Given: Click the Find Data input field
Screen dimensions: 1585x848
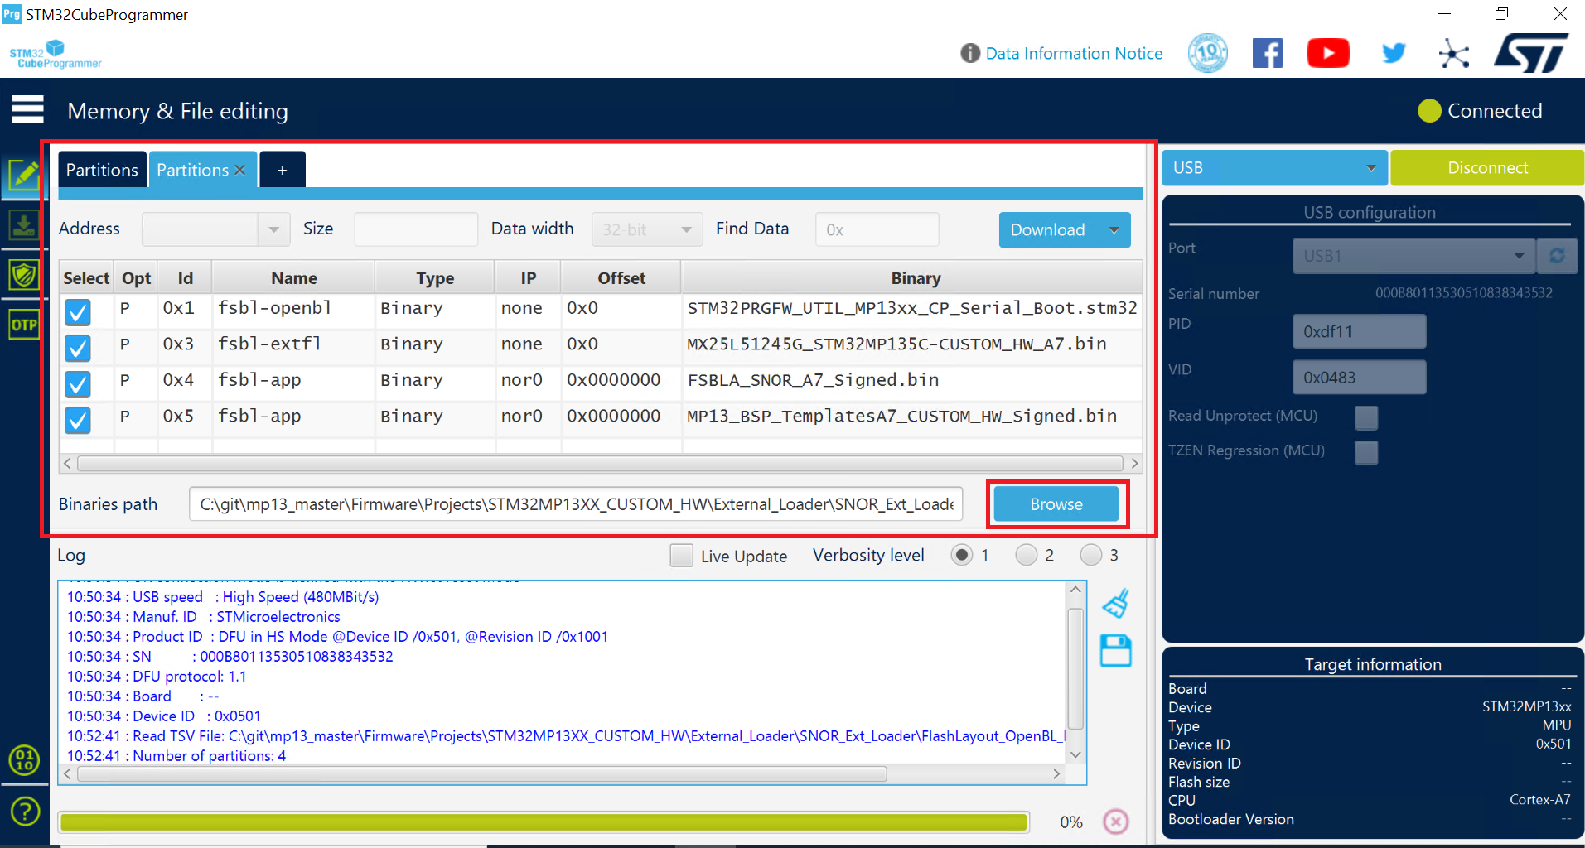Looking at the screenshot, I should pos(877,229).
